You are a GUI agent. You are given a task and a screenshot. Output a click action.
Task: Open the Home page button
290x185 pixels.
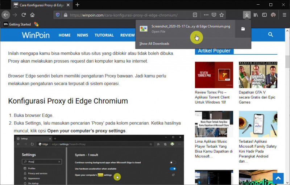click(32, 15)
